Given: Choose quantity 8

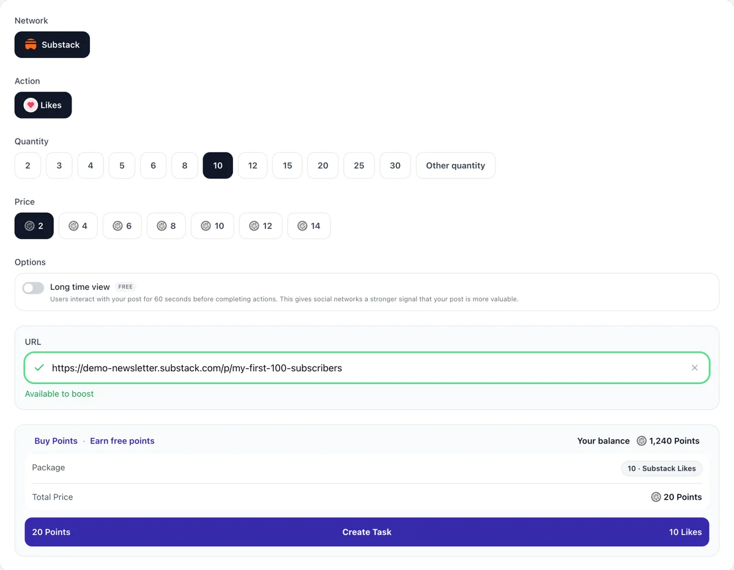Looking at the screenshot, I should tap(185, 166).
